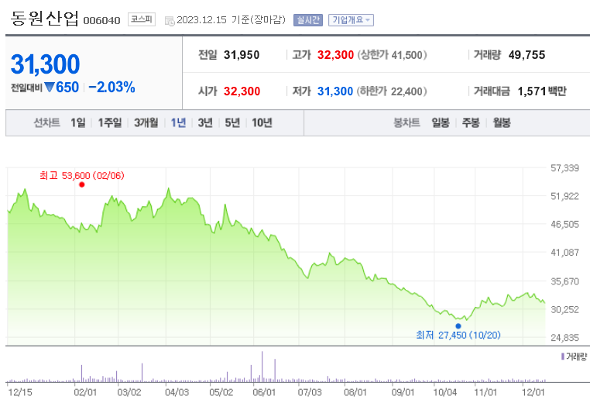590x403 pixels.
Task: Switch to the 3개월 chart period
Action: click(146, 122)
